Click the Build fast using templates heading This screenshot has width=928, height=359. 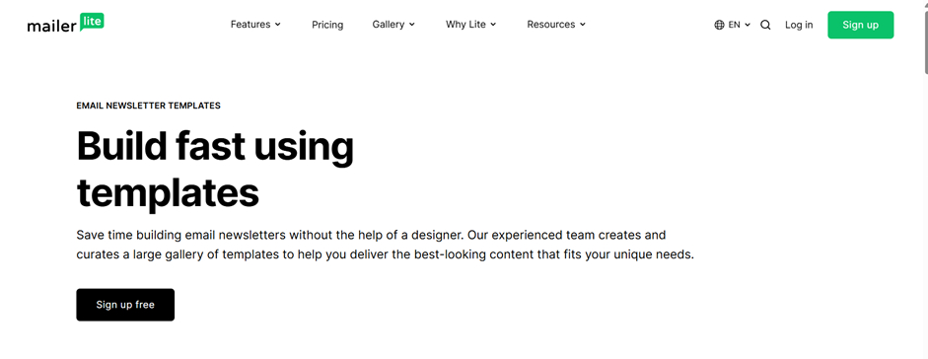coord(215,170)
